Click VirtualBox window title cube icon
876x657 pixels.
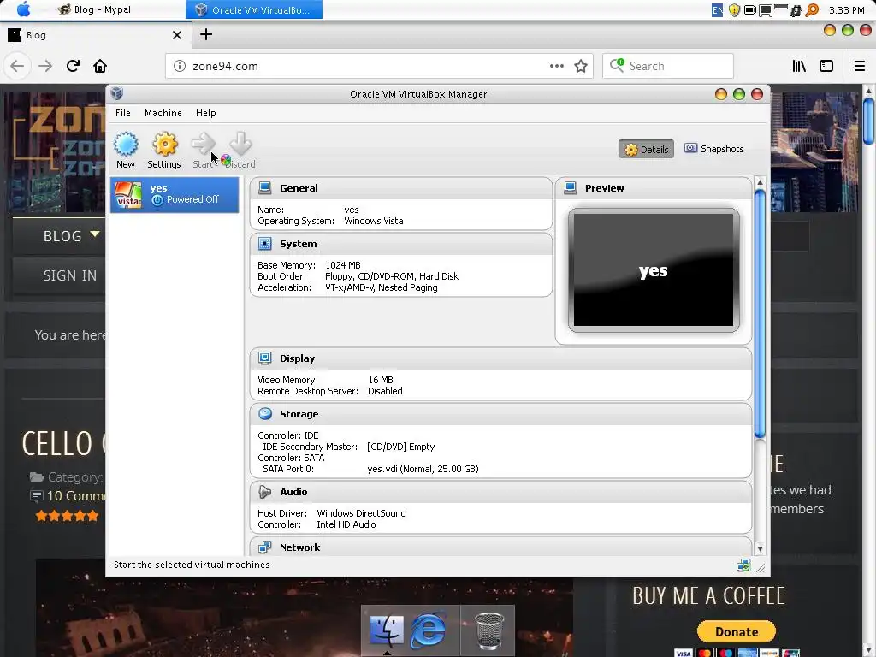point(116,93)
